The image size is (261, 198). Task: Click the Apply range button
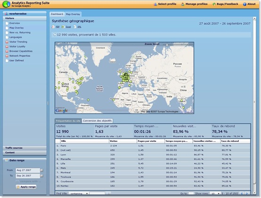point(26,187)
